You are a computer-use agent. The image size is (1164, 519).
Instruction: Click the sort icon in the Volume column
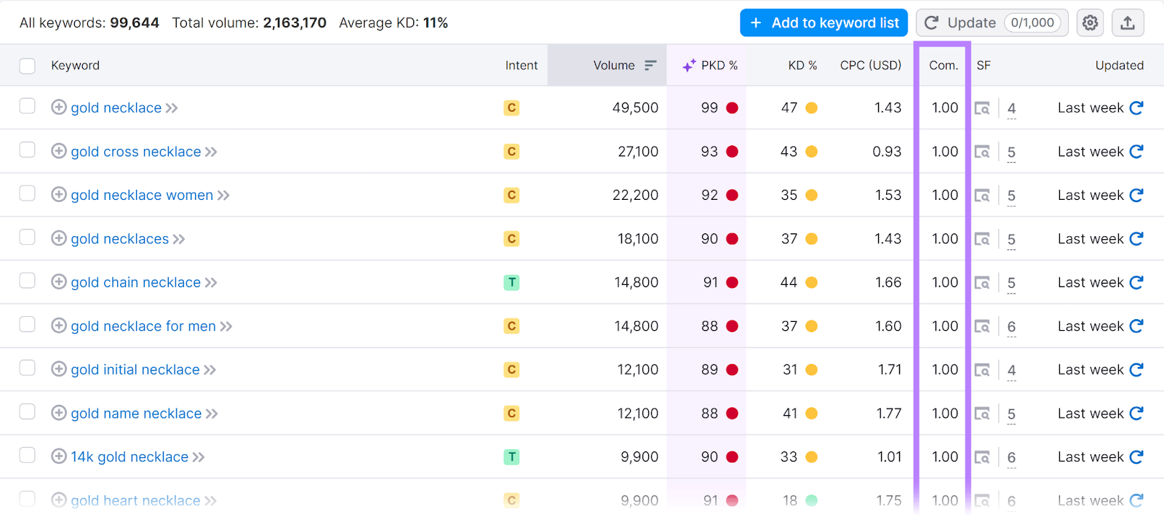click(x=650, y=65)
